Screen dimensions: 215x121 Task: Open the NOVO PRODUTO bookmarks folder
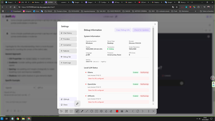(x=114, y=11)
